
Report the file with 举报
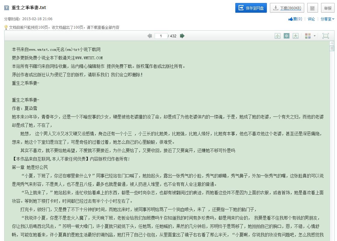pos(328,8)
